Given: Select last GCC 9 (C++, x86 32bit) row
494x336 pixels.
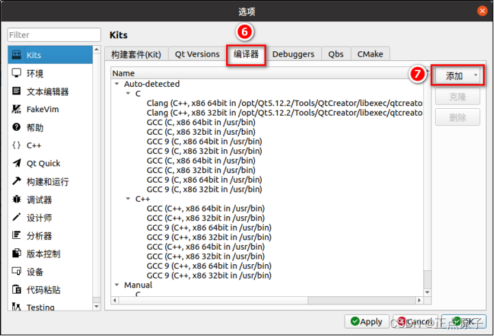Looking at the screenshot, I should (209, 276).
